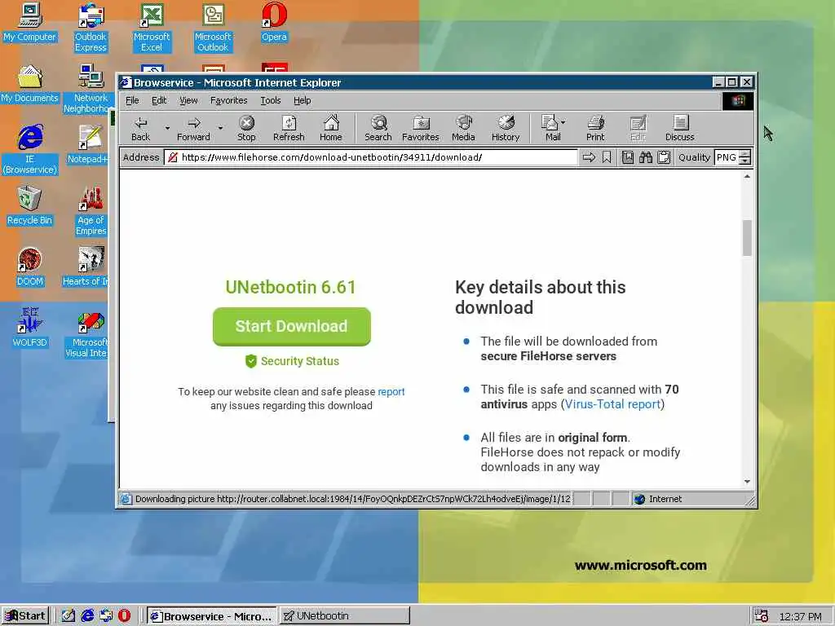Increase the Quality value with up arrow
The height and width of the screenshot is (626, 835).
click(745, 154)
